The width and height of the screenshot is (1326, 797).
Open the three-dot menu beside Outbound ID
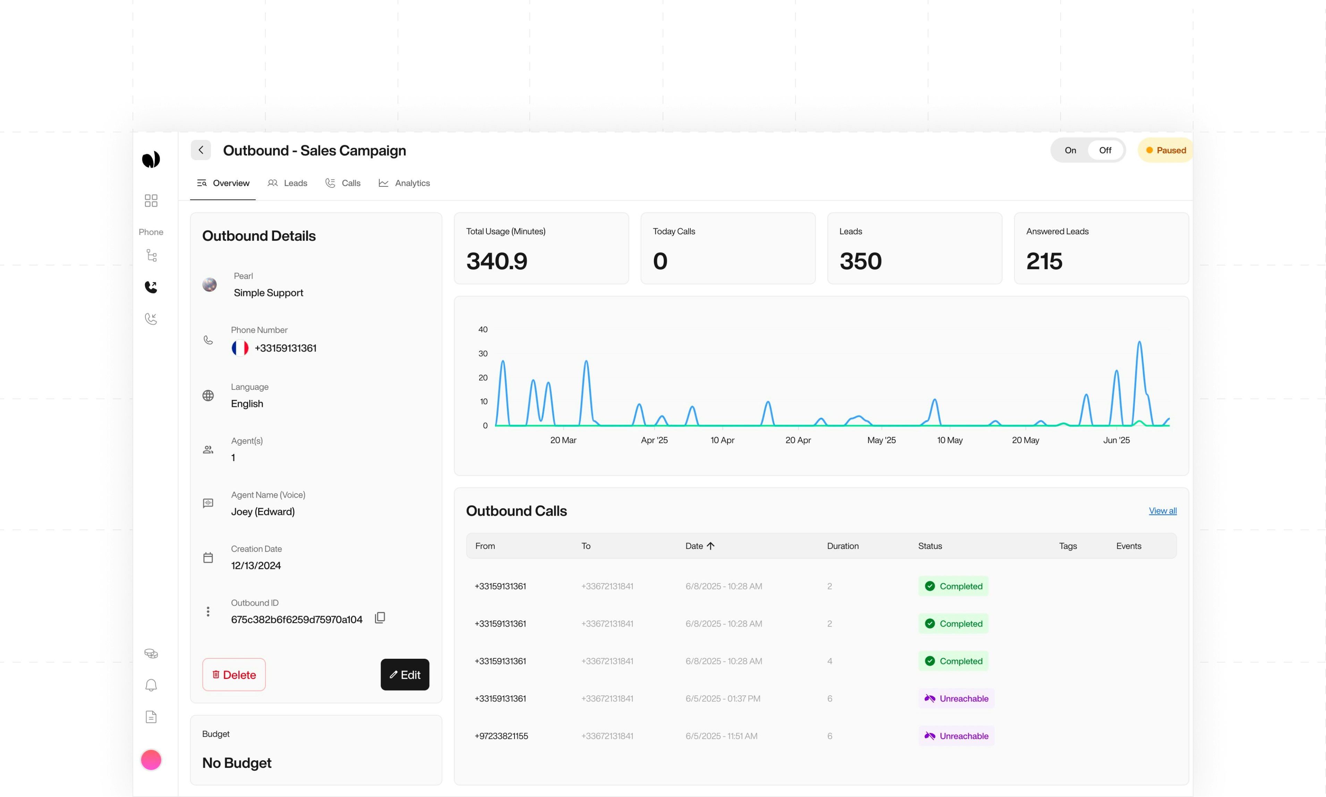pos(208,611)
